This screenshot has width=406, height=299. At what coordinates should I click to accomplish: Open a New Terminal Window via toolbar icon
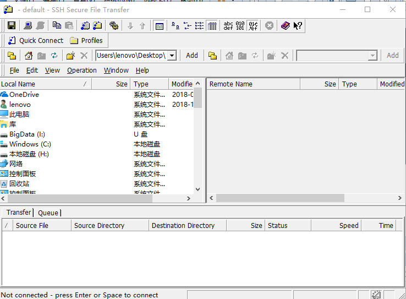coord(85,26)
